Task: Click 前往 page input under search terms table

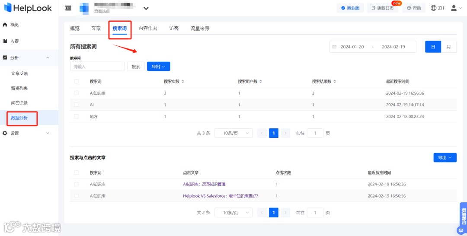Action: pos(315,133)
